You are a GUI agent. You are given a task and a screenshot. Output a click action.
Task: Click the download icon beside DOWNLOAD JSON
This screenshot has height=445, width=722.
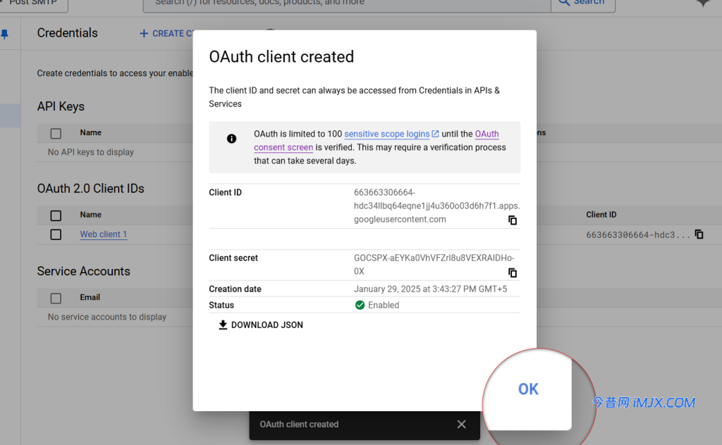(x=223, y=325)
